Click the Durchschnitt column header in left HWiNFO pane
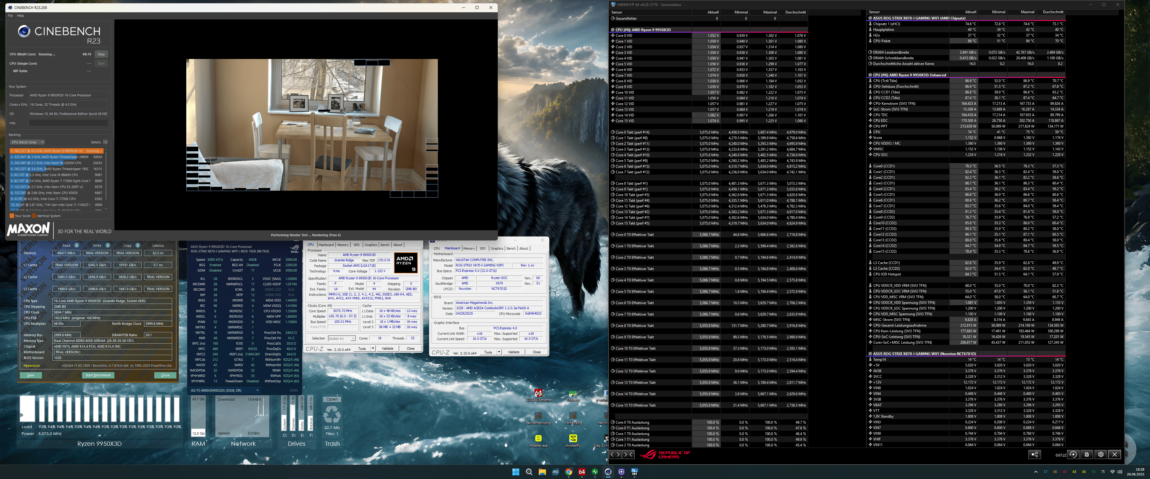 [795, 13]
